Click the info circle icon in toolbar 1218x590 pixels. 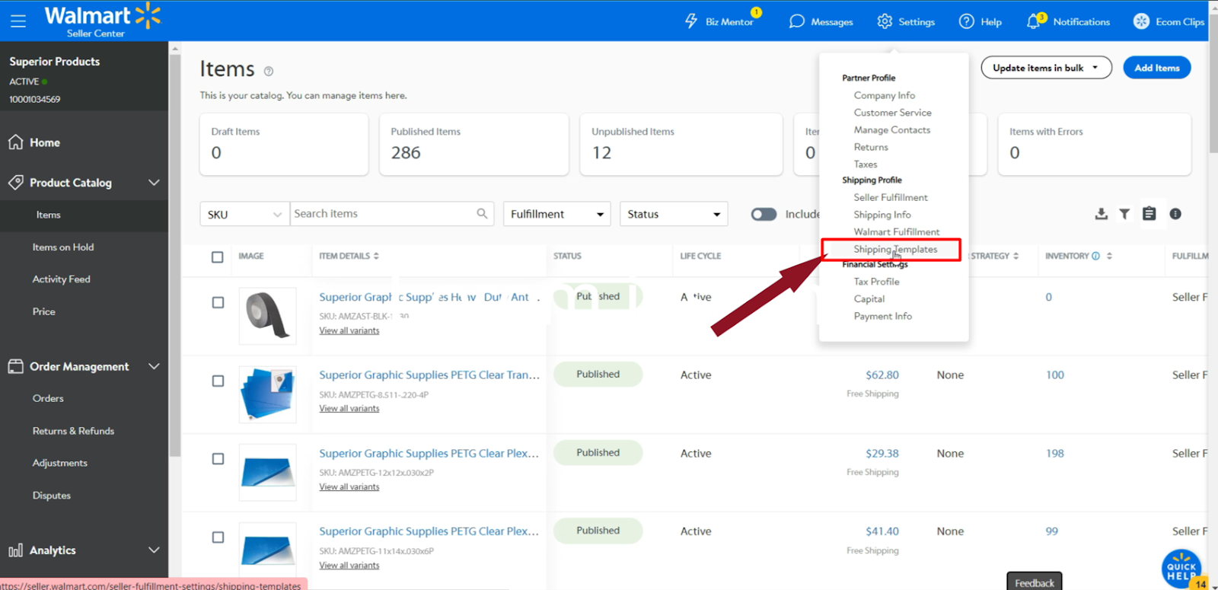pos(1175,214)
